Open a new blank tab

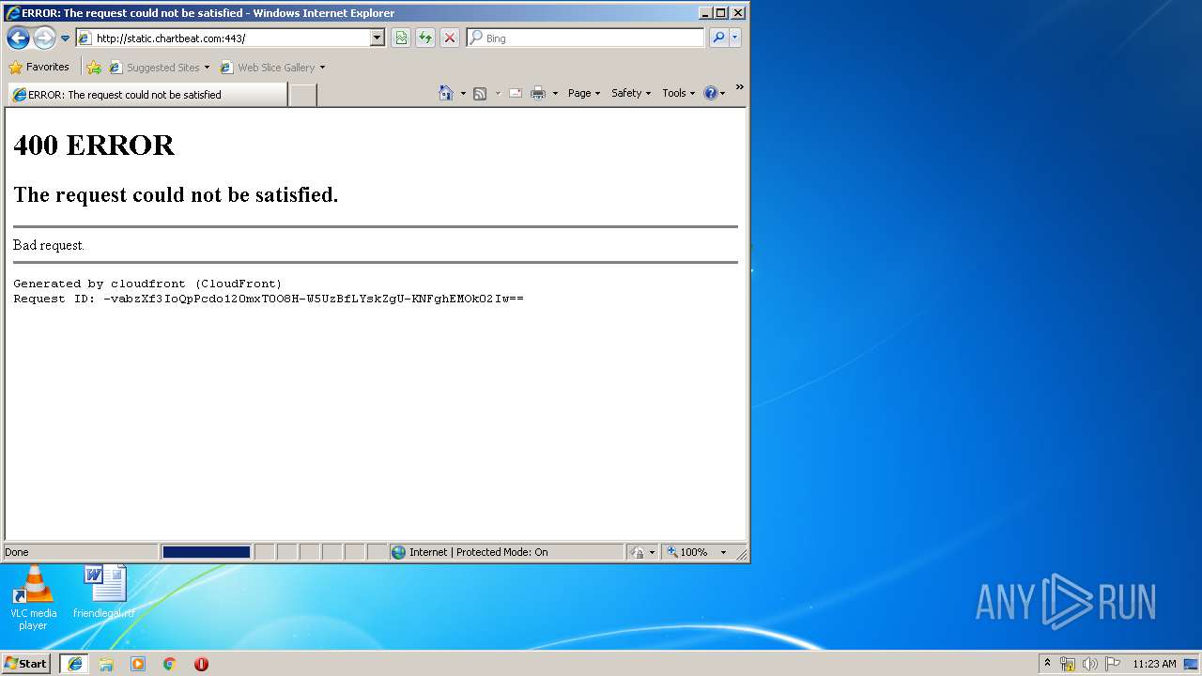tap(302, 95)
